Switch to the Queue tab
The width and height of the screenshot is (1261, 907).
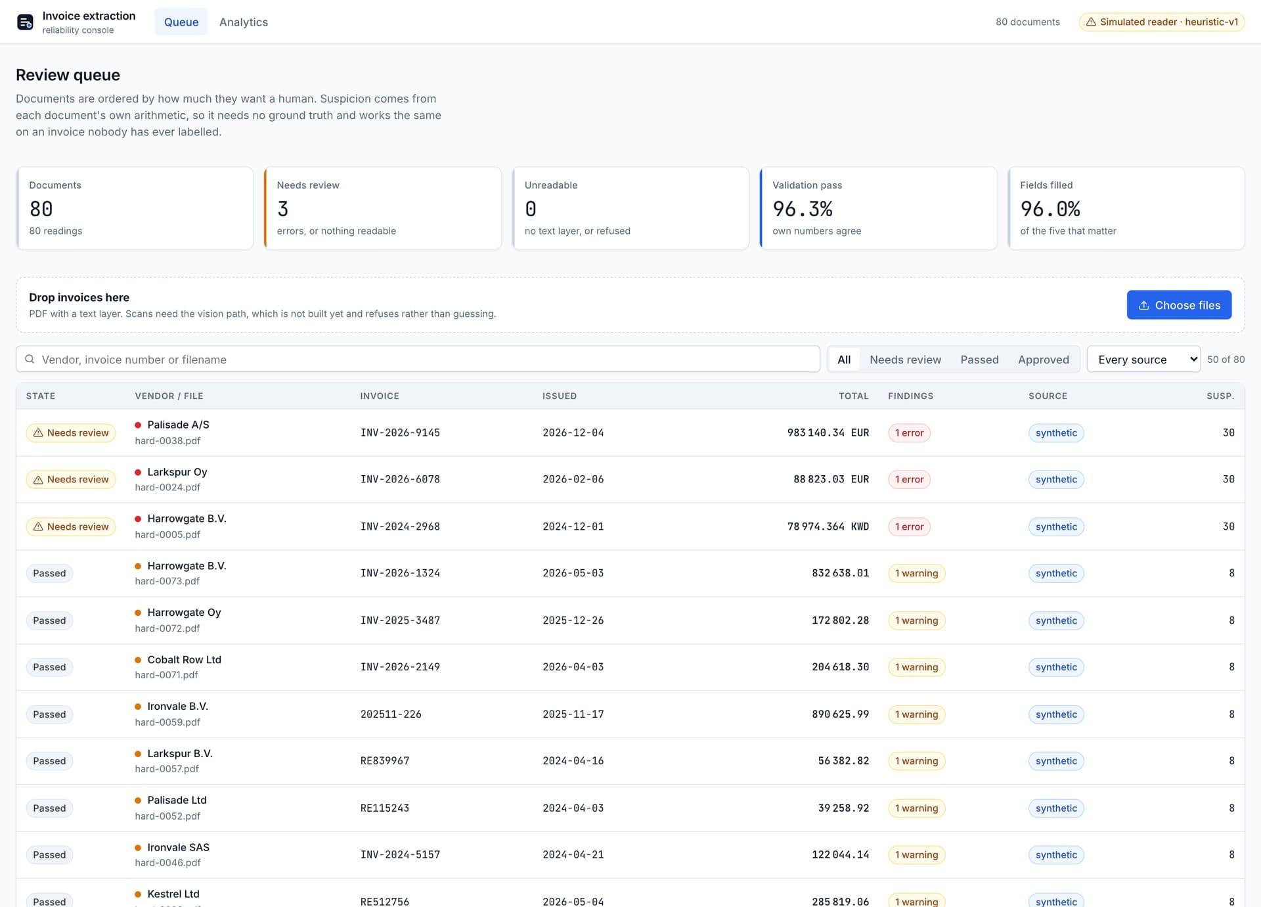(x=181, y=22)
